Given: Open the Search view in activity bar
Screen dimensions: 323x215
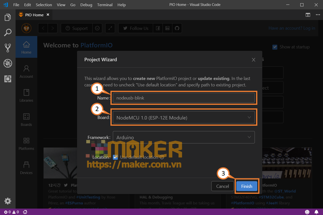Looking at the screenshot, I should click(x=8, y=33).
